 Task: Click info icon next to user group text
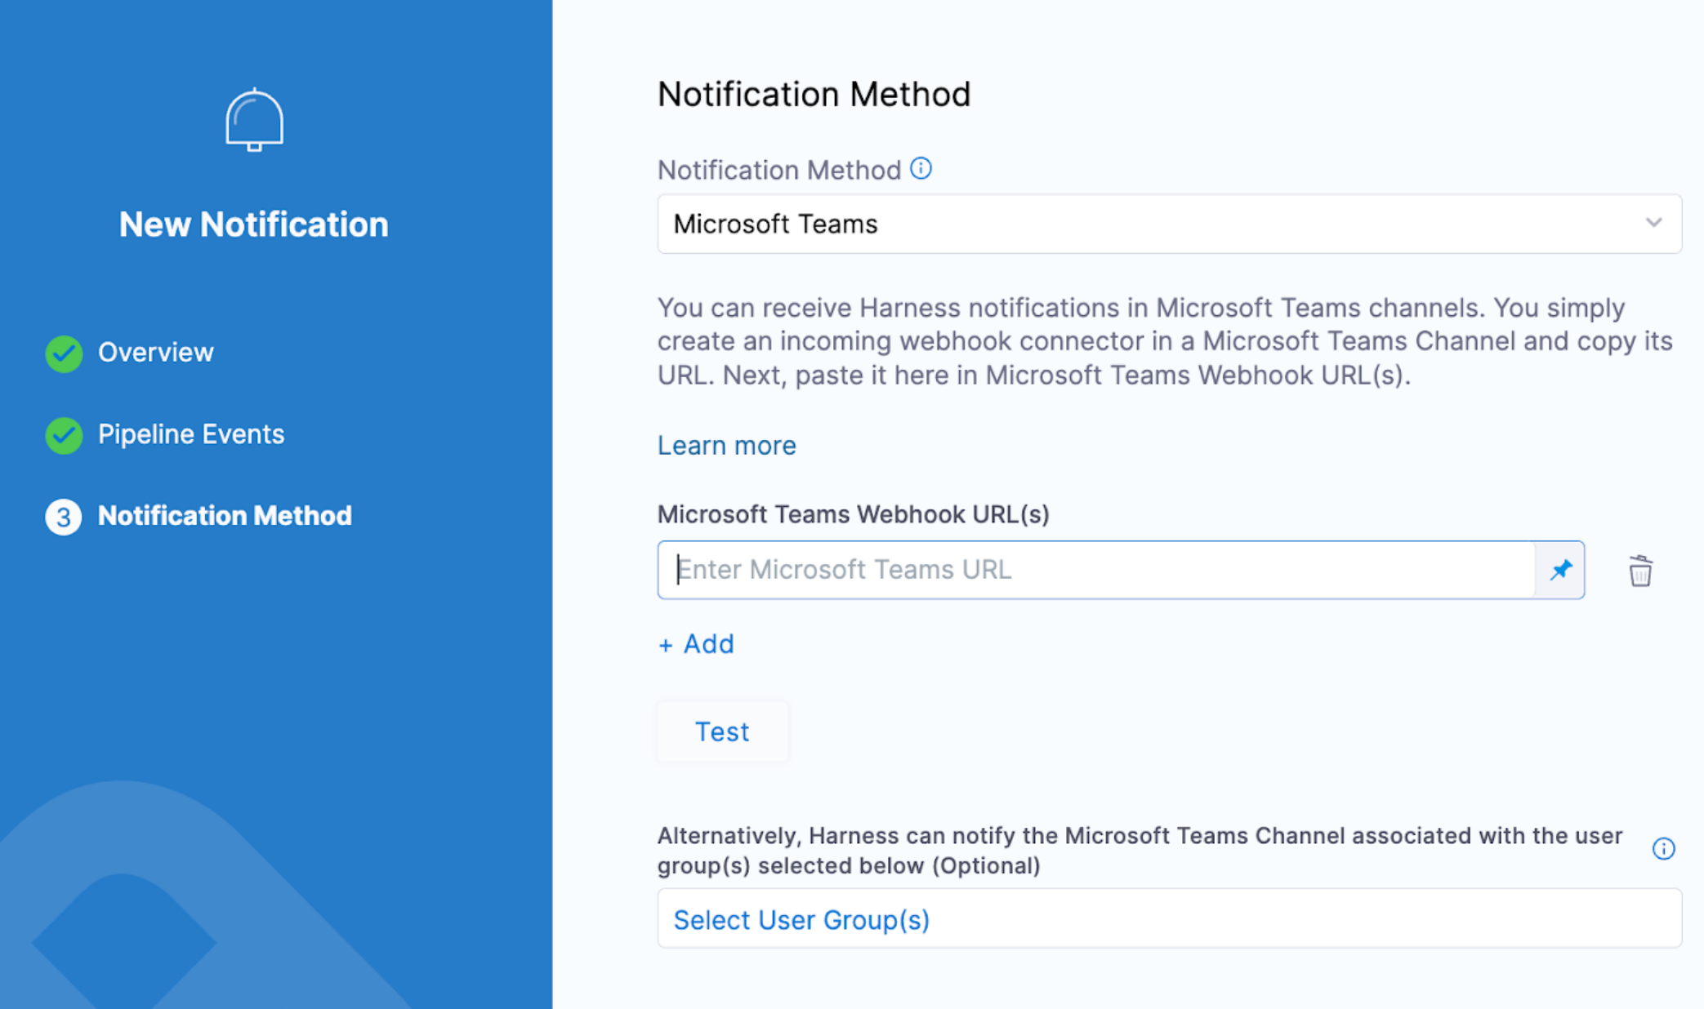(1663, 849)
